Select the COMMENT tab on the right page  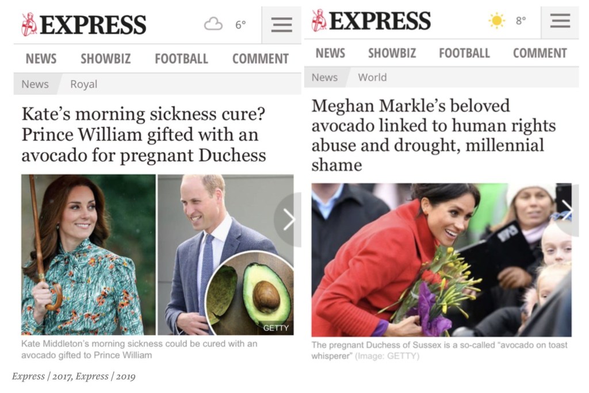[540, 53]
